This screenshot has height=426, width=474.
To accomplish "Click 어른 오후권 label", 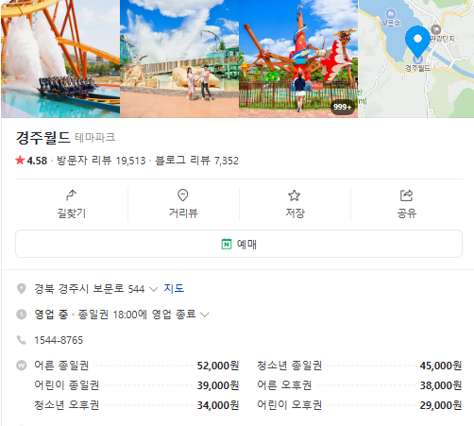I will tap(284, 385).
